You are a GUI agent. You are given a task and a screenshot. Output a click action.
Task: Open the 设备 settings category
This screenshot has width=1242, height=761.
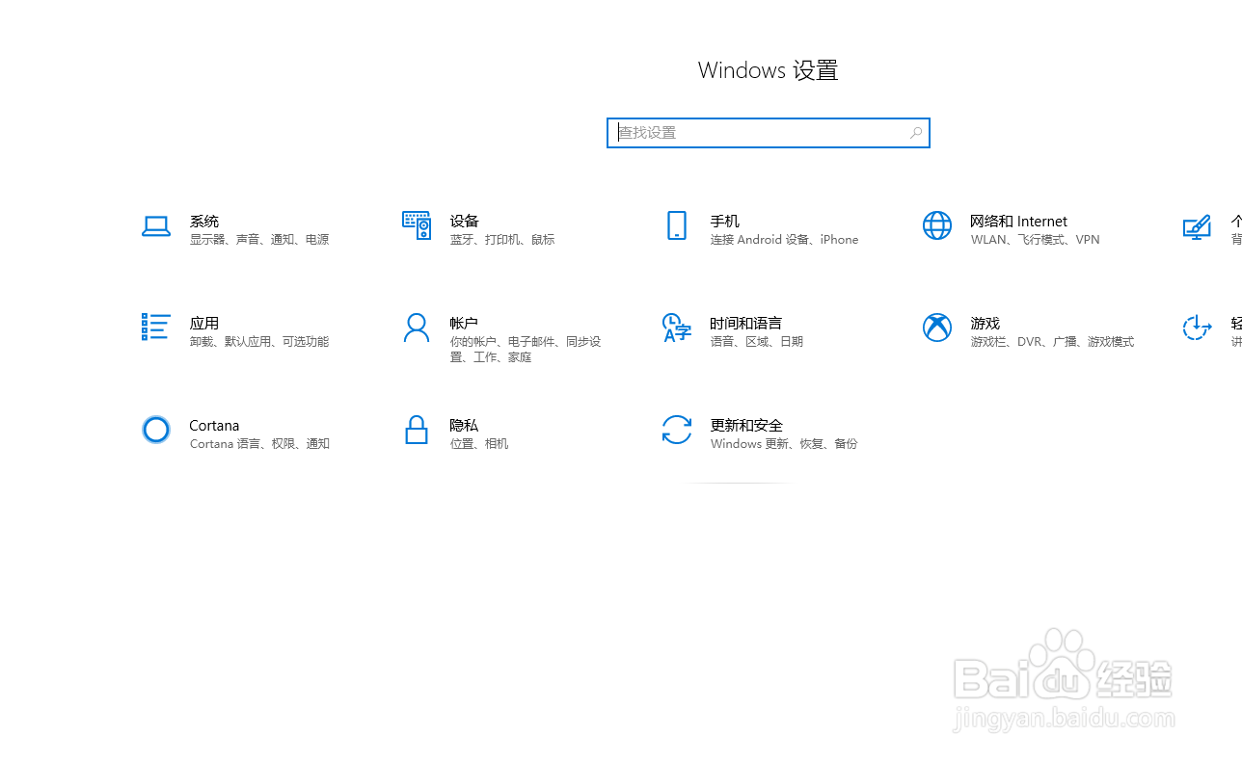[x=465, y=222]
